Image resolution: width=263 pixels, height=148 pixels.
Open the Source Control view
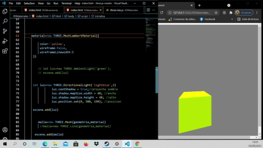click(5, 31)
